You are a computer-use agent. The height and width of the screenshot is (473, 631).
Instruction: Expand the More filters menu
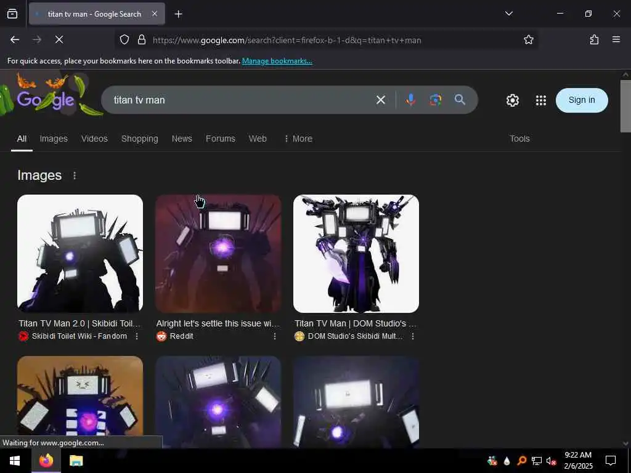[298, 139]
